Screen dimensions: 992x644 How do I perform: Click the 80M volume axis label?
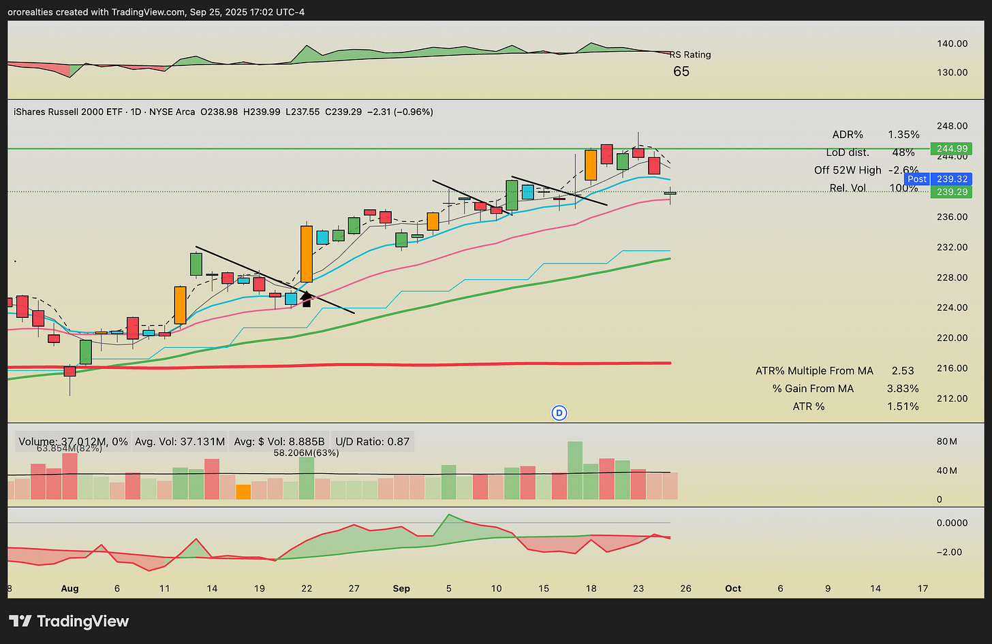(947, 441)
